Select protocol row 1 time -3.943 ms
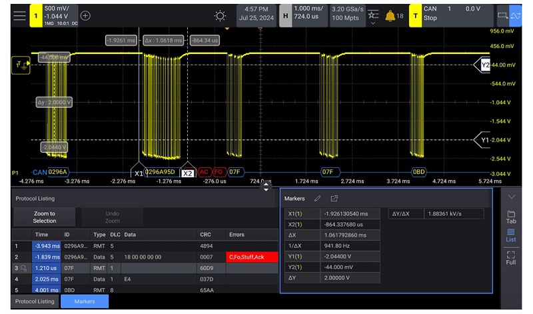 click(47, 246)
